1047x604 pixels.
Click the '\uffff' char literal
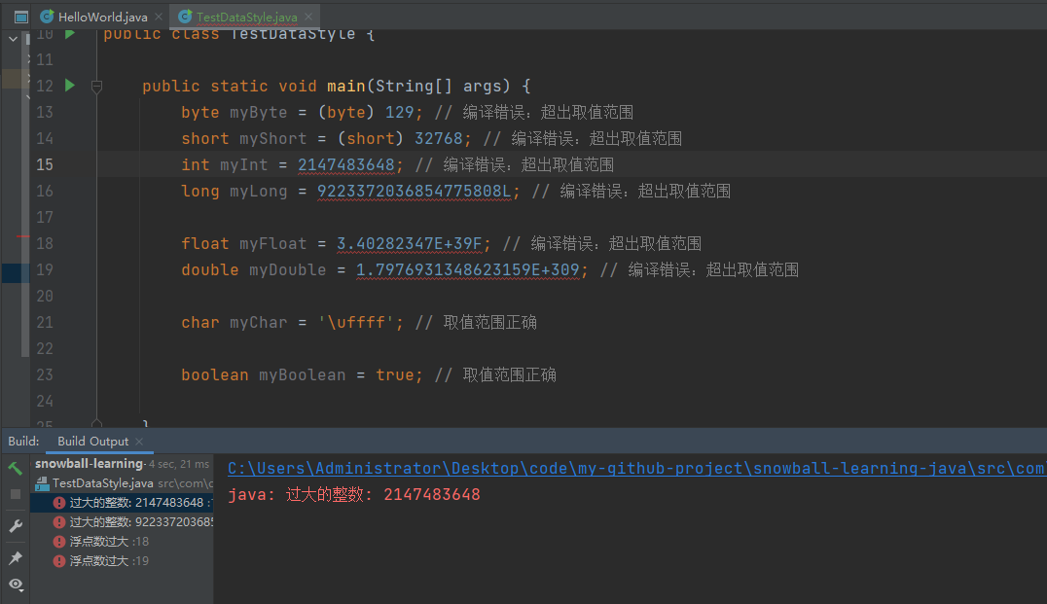[355, 322]
